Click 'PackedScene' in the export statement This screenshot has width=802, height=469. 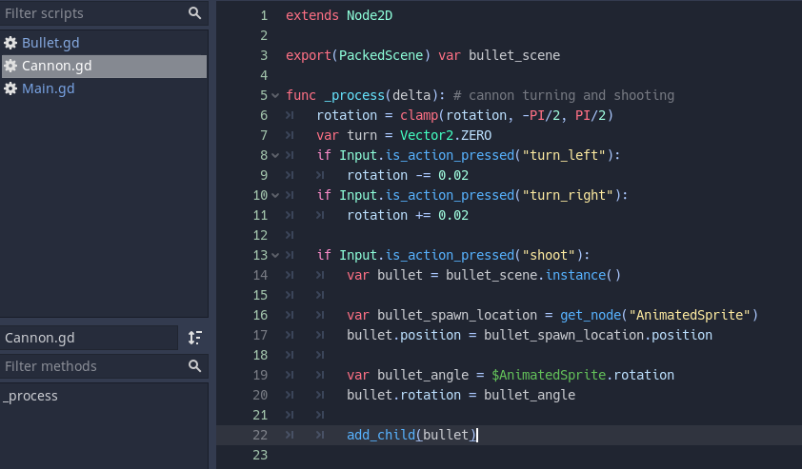point(381,56)
